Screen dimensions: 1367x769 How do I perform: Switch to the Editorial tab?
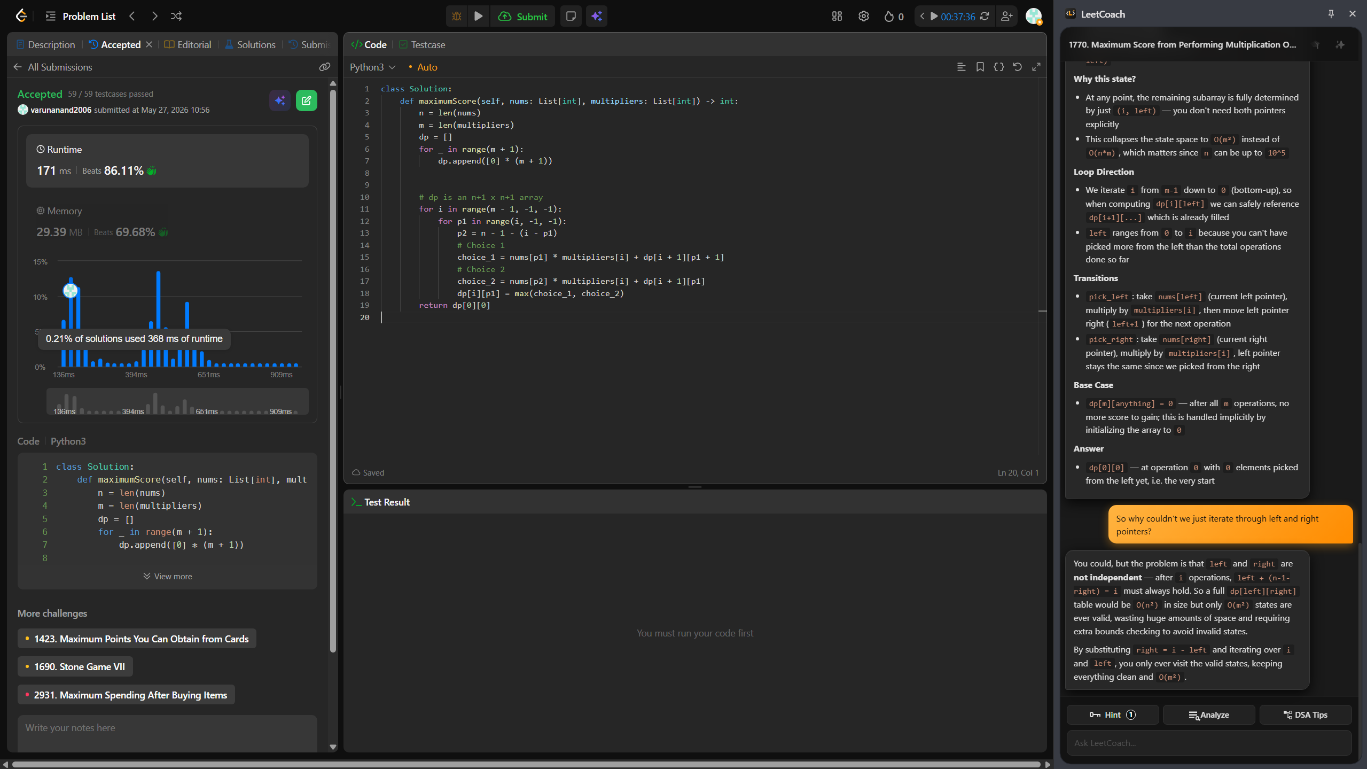[x=188, y=44]
